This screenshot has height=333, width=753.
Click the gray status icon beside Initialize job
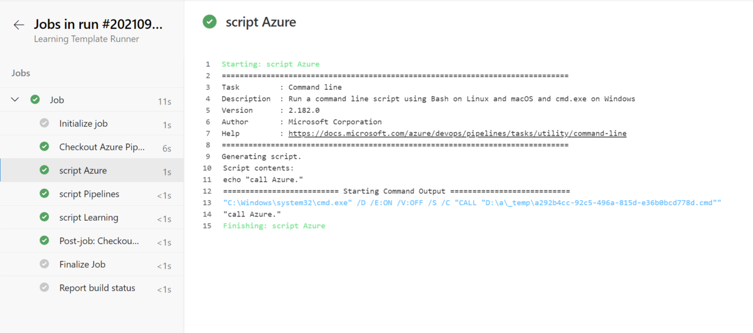coord(44,124)
